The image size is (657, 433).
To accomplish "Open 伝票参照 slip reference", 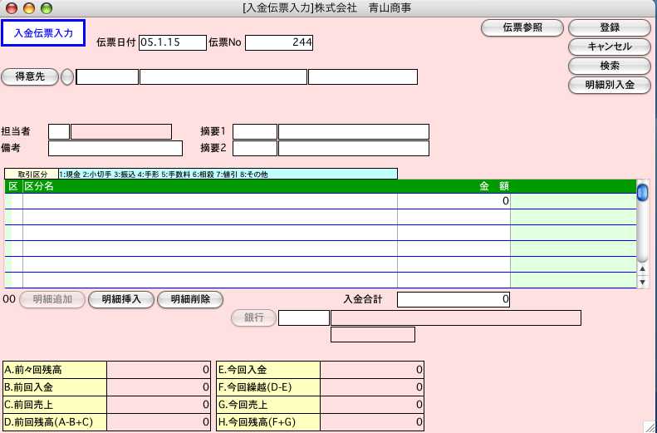I will coord(522,27).
